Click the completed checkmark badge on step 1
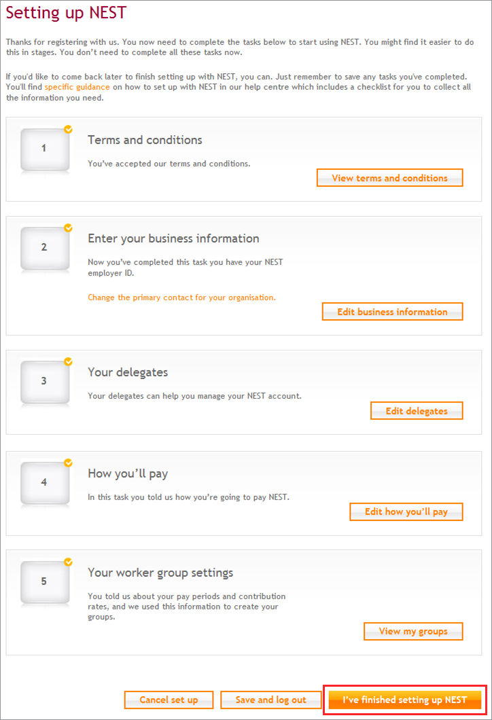 coord(69,130)
